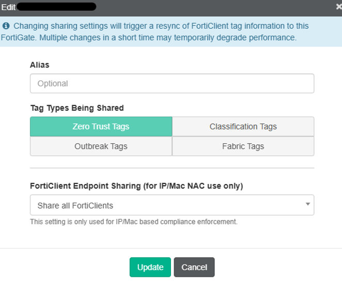The width and height of the screenshot is (342, 282).
Task: Click the redacted name in the title bar
Action: click(57, 7)
